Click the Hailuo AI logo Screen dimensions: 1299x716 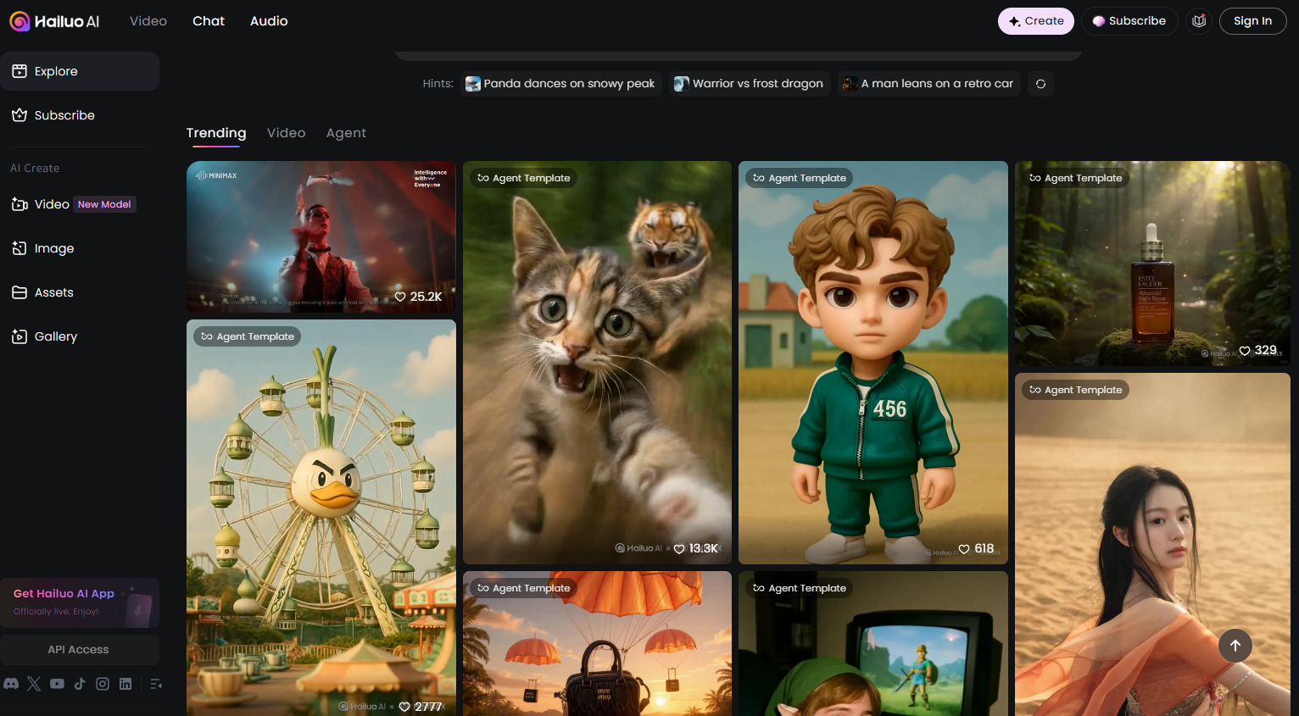pyautogui.click(x=54, y=21)
